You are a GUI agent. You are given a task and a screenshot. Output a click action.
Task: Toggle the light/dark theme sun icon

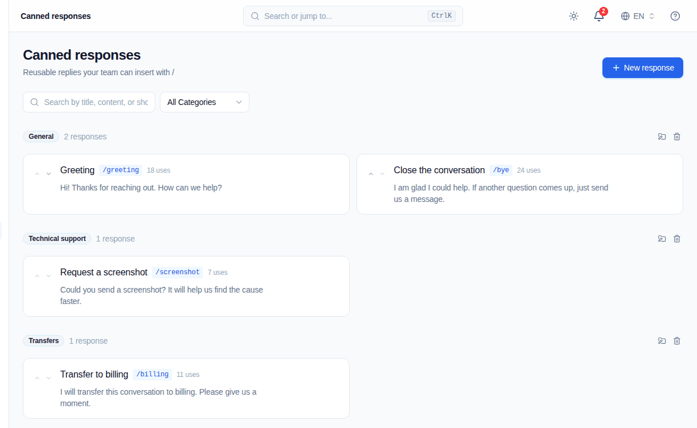[574, 16]
